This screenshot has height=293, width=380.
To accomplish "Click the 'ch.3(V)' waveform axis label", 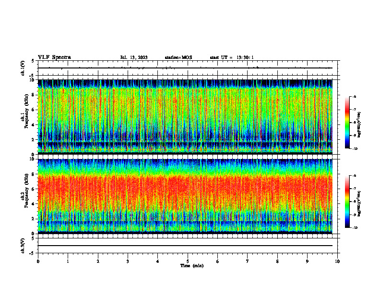I will (23, 246).
